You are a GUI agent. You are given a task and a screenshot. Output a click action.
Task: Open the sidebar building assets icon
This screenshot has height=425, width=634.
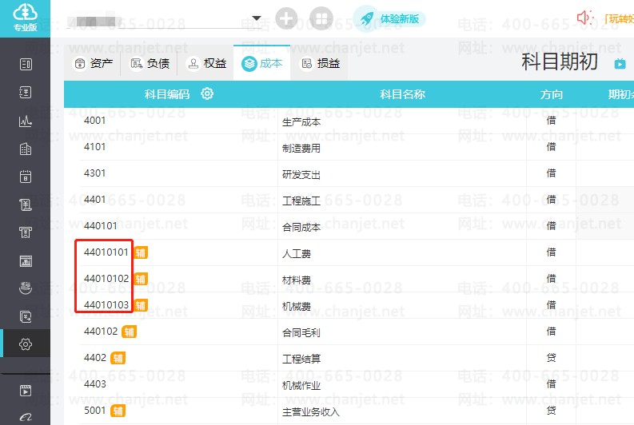coord(26,149)
